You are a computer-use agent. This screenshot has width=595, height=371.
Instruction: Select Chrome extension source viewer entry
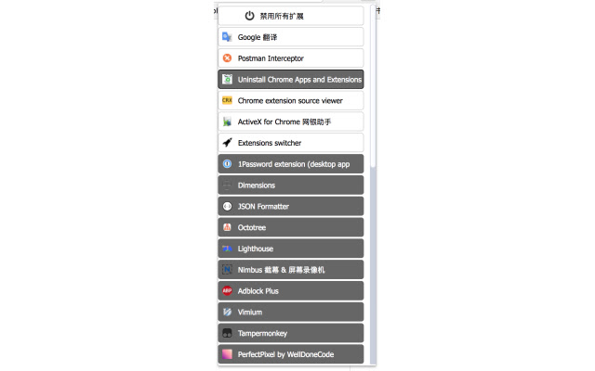(291, 101)
